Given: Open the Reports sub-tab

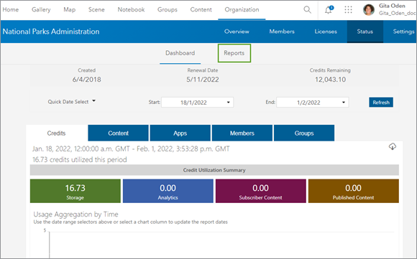Looking at the screenshot, I should (234, 53).
